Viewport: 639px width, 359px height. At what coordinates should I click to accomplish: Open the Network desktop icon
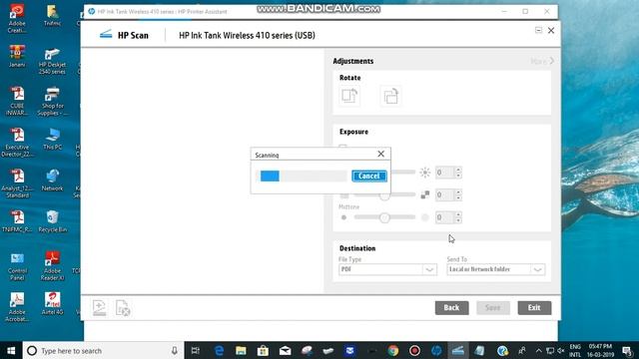click(x=52, y=179)
